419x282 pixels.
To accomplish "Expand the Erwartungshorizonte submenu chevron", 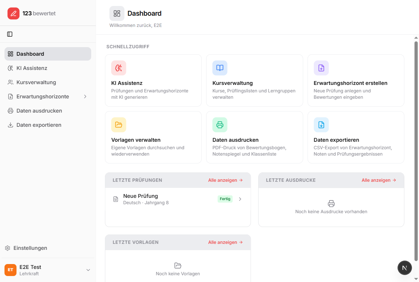I will click(x=85, y=96).
